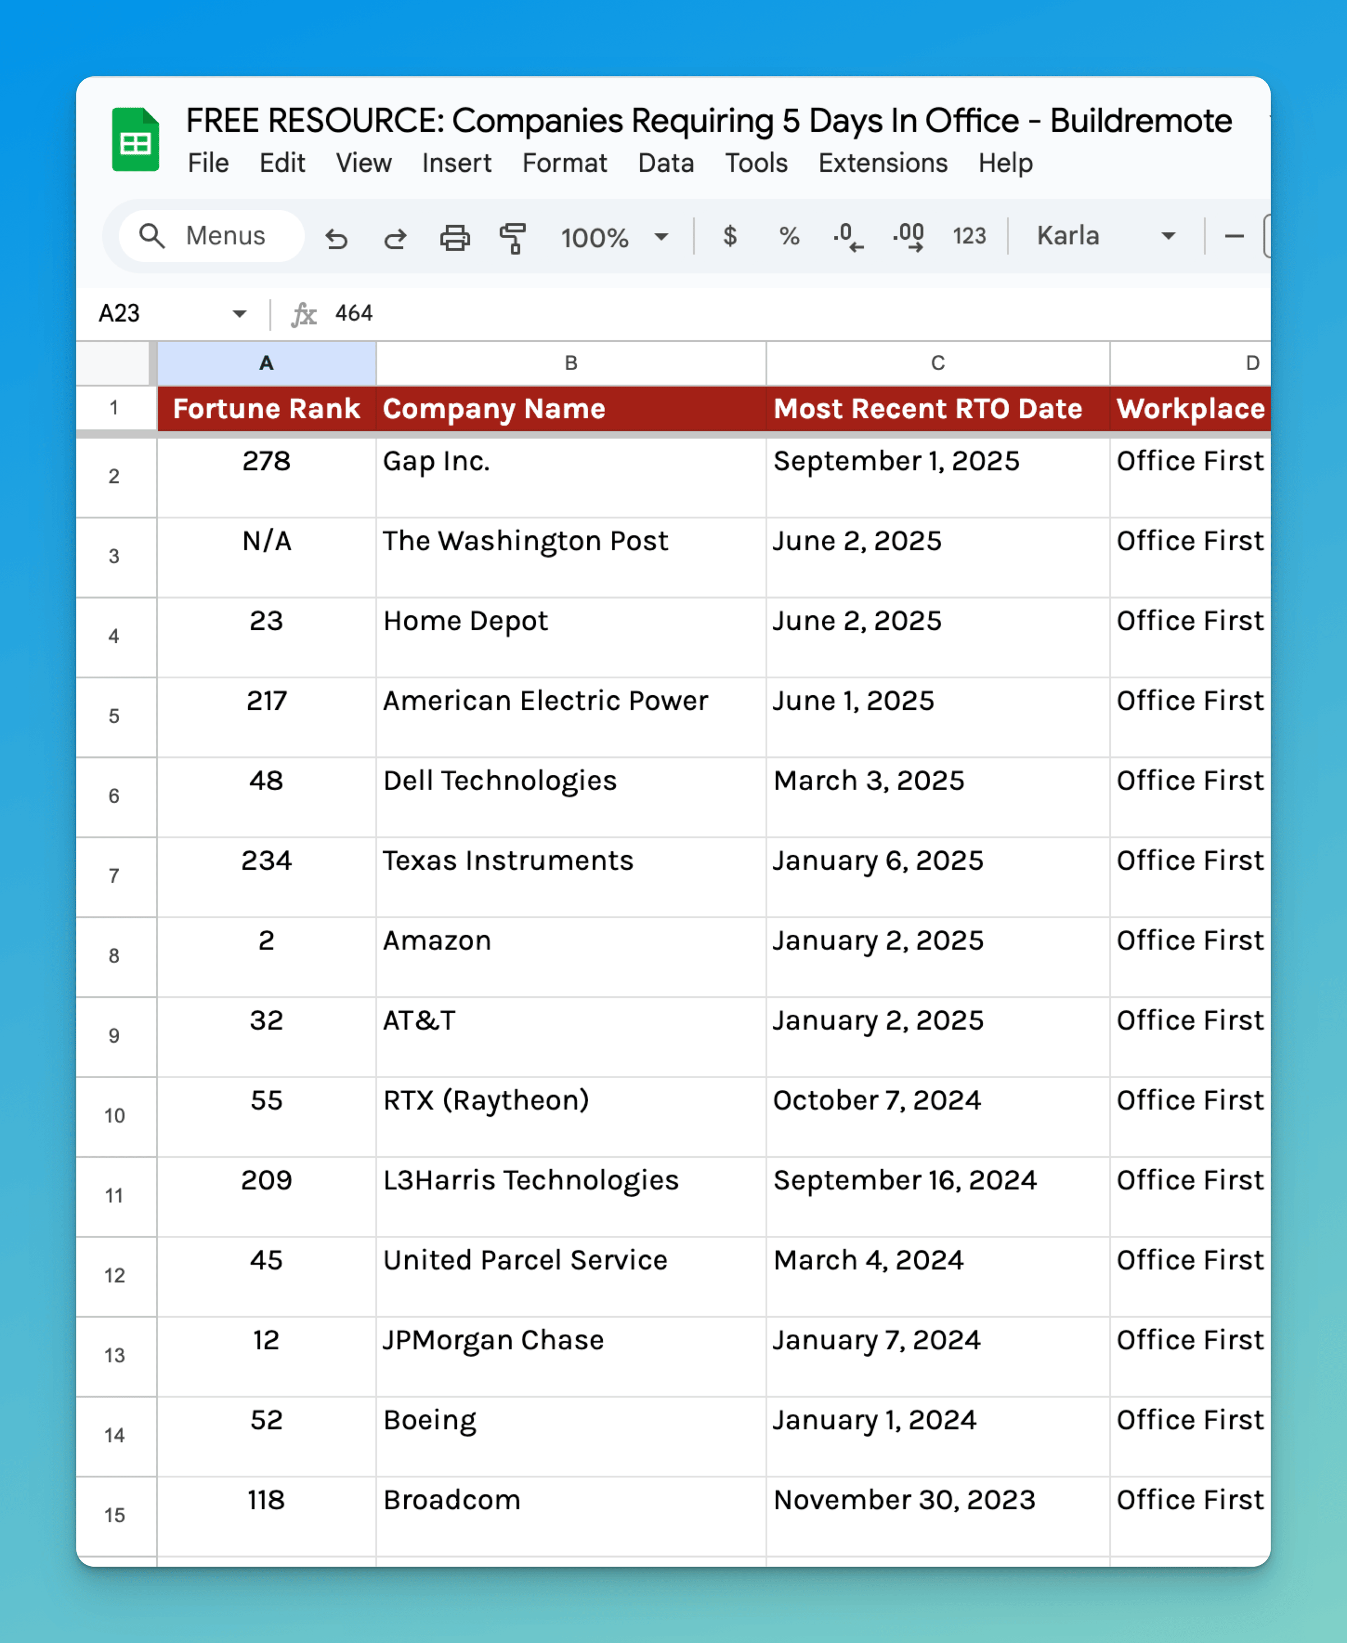The height and width of the screenshot is (1643, 1347).
Task: Click the document title text
Action: pos(708,120)
